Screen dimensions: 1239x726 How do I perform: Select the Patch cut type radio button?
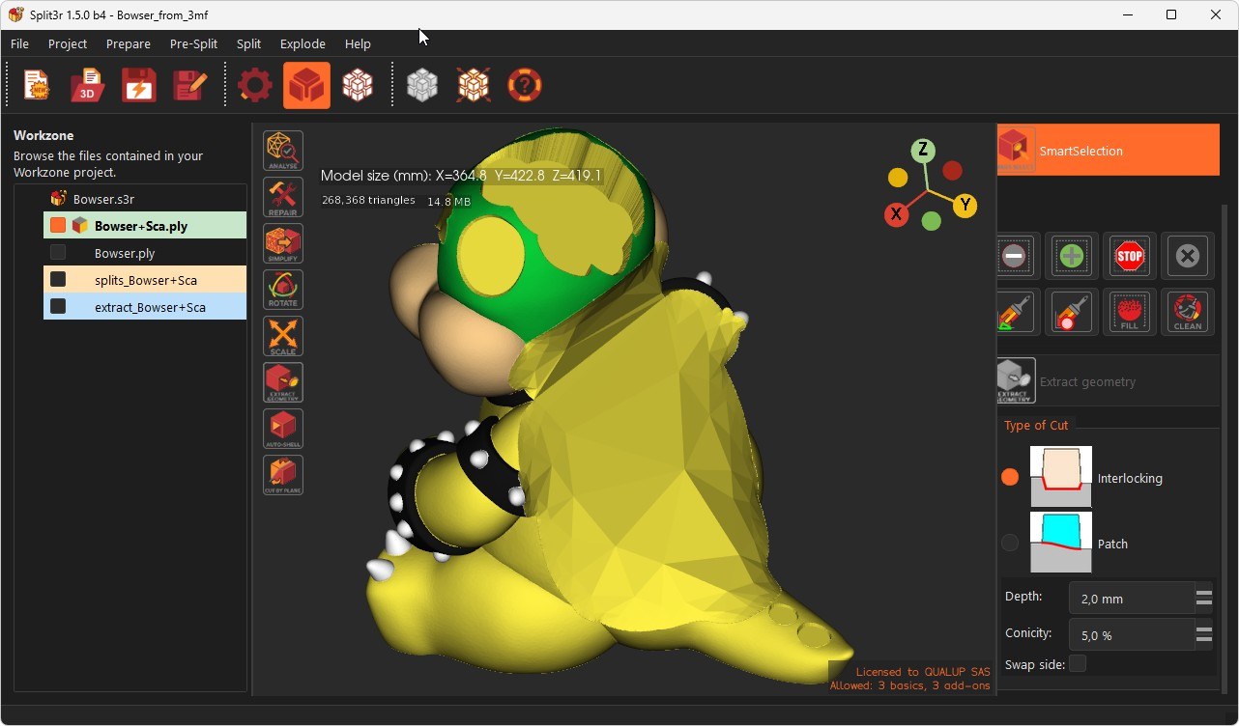click(x=1010, y=543)
